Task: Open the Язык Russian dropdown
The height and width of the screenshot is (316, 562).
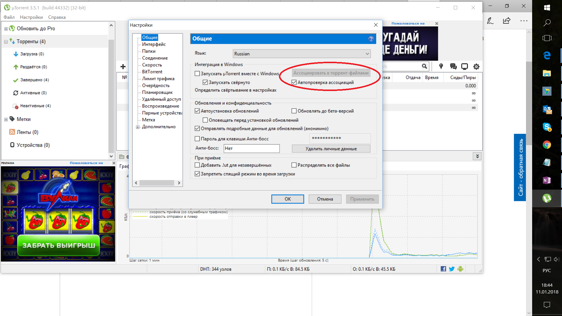Action: click(302, 54)
